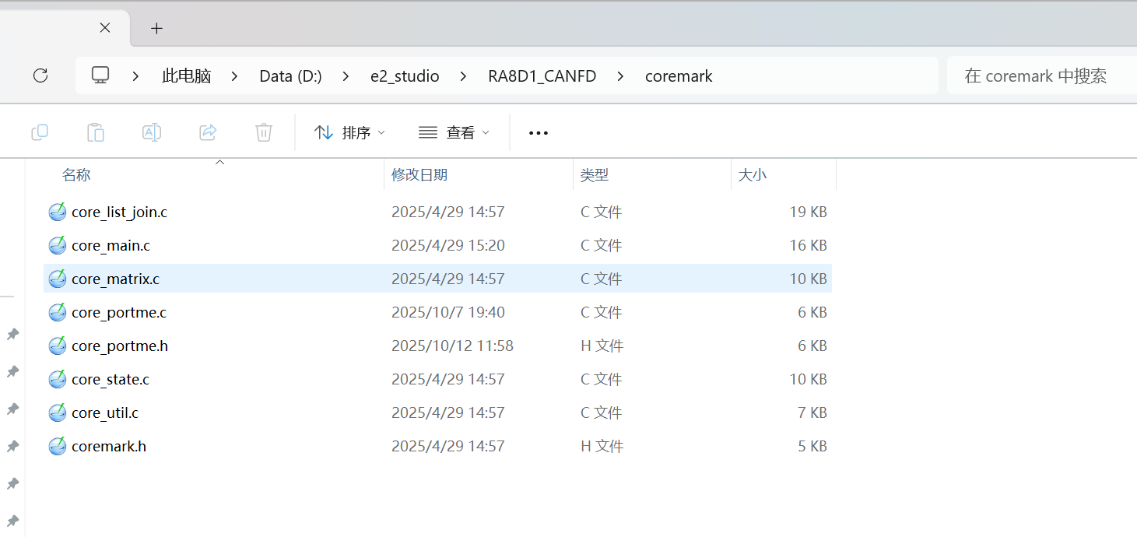Open a new File Explorer tab
Screen dimensions: 1137x537
point(156,29)
